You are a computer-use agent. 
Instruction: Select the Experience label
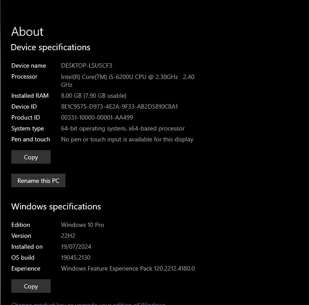click(x=26, y=268)
